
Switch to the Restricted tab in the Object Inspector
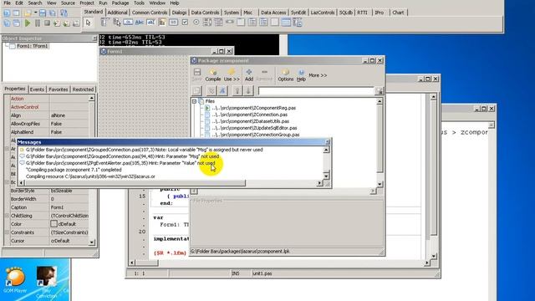[83, 89]
